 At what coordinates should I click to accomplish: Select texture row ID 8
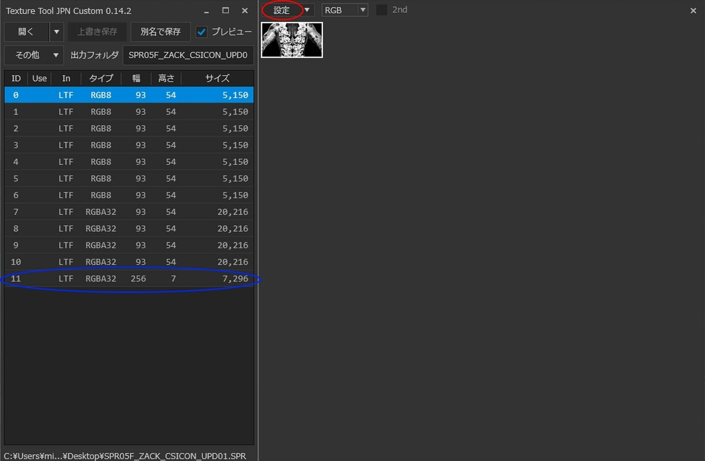(129, 228)
